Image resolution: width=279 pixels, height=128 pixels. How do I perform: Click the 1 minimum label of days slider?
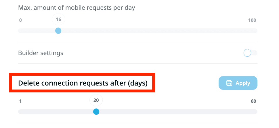pyautogui.click(x=20, y=101)
